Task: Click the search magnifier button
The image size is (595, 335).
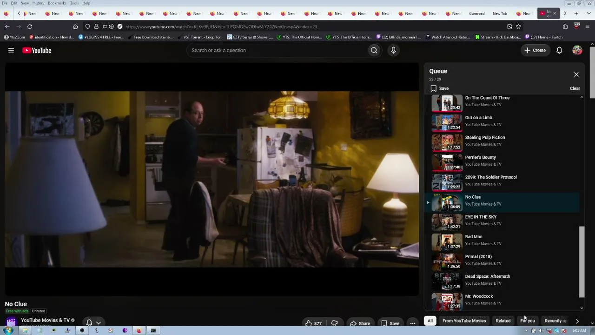Action: [x=374, y=50]
